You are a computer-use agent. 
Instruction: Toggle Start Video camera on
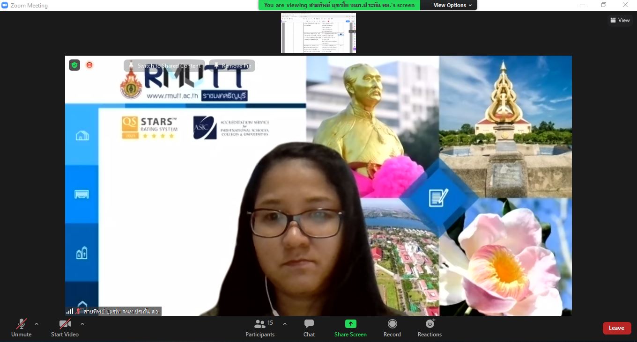coord(65,327)
